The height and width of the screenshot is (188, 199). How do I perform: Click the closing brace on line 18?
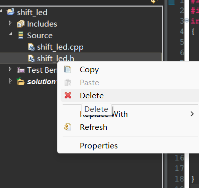(193, 179)
